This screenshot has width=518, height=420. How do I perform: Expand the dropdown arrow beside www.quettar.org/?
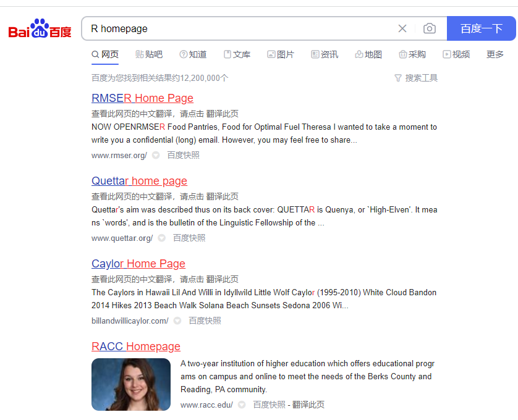[x=161, y=238]
